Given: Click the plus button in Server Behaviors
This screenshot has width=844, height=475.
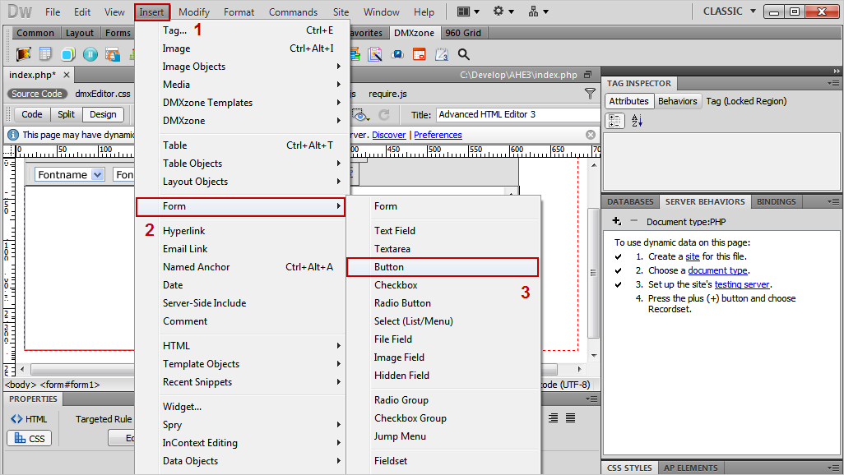Looking at the screenshot, I should click(x=617, y=221).
